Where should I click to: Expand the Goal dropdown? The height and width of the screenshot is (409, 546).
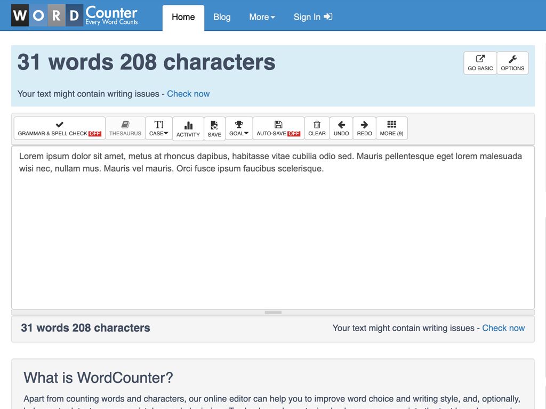(x=239, y=128)
